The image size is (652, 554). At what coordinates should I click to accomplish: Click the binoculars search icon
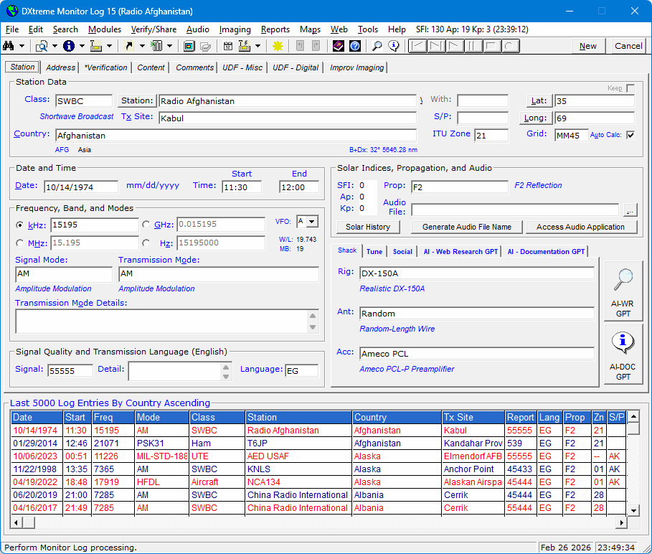pos(9,46)
